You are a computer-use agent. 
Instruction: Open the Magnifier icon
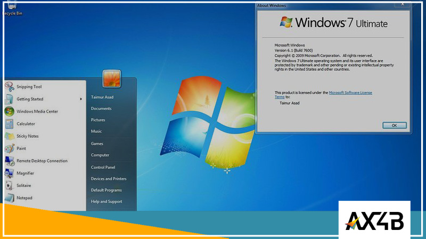pos(10,173)
